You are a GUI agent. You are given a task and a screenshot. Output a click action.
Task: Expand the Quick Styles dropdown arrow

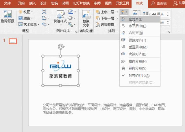[61, 25]
